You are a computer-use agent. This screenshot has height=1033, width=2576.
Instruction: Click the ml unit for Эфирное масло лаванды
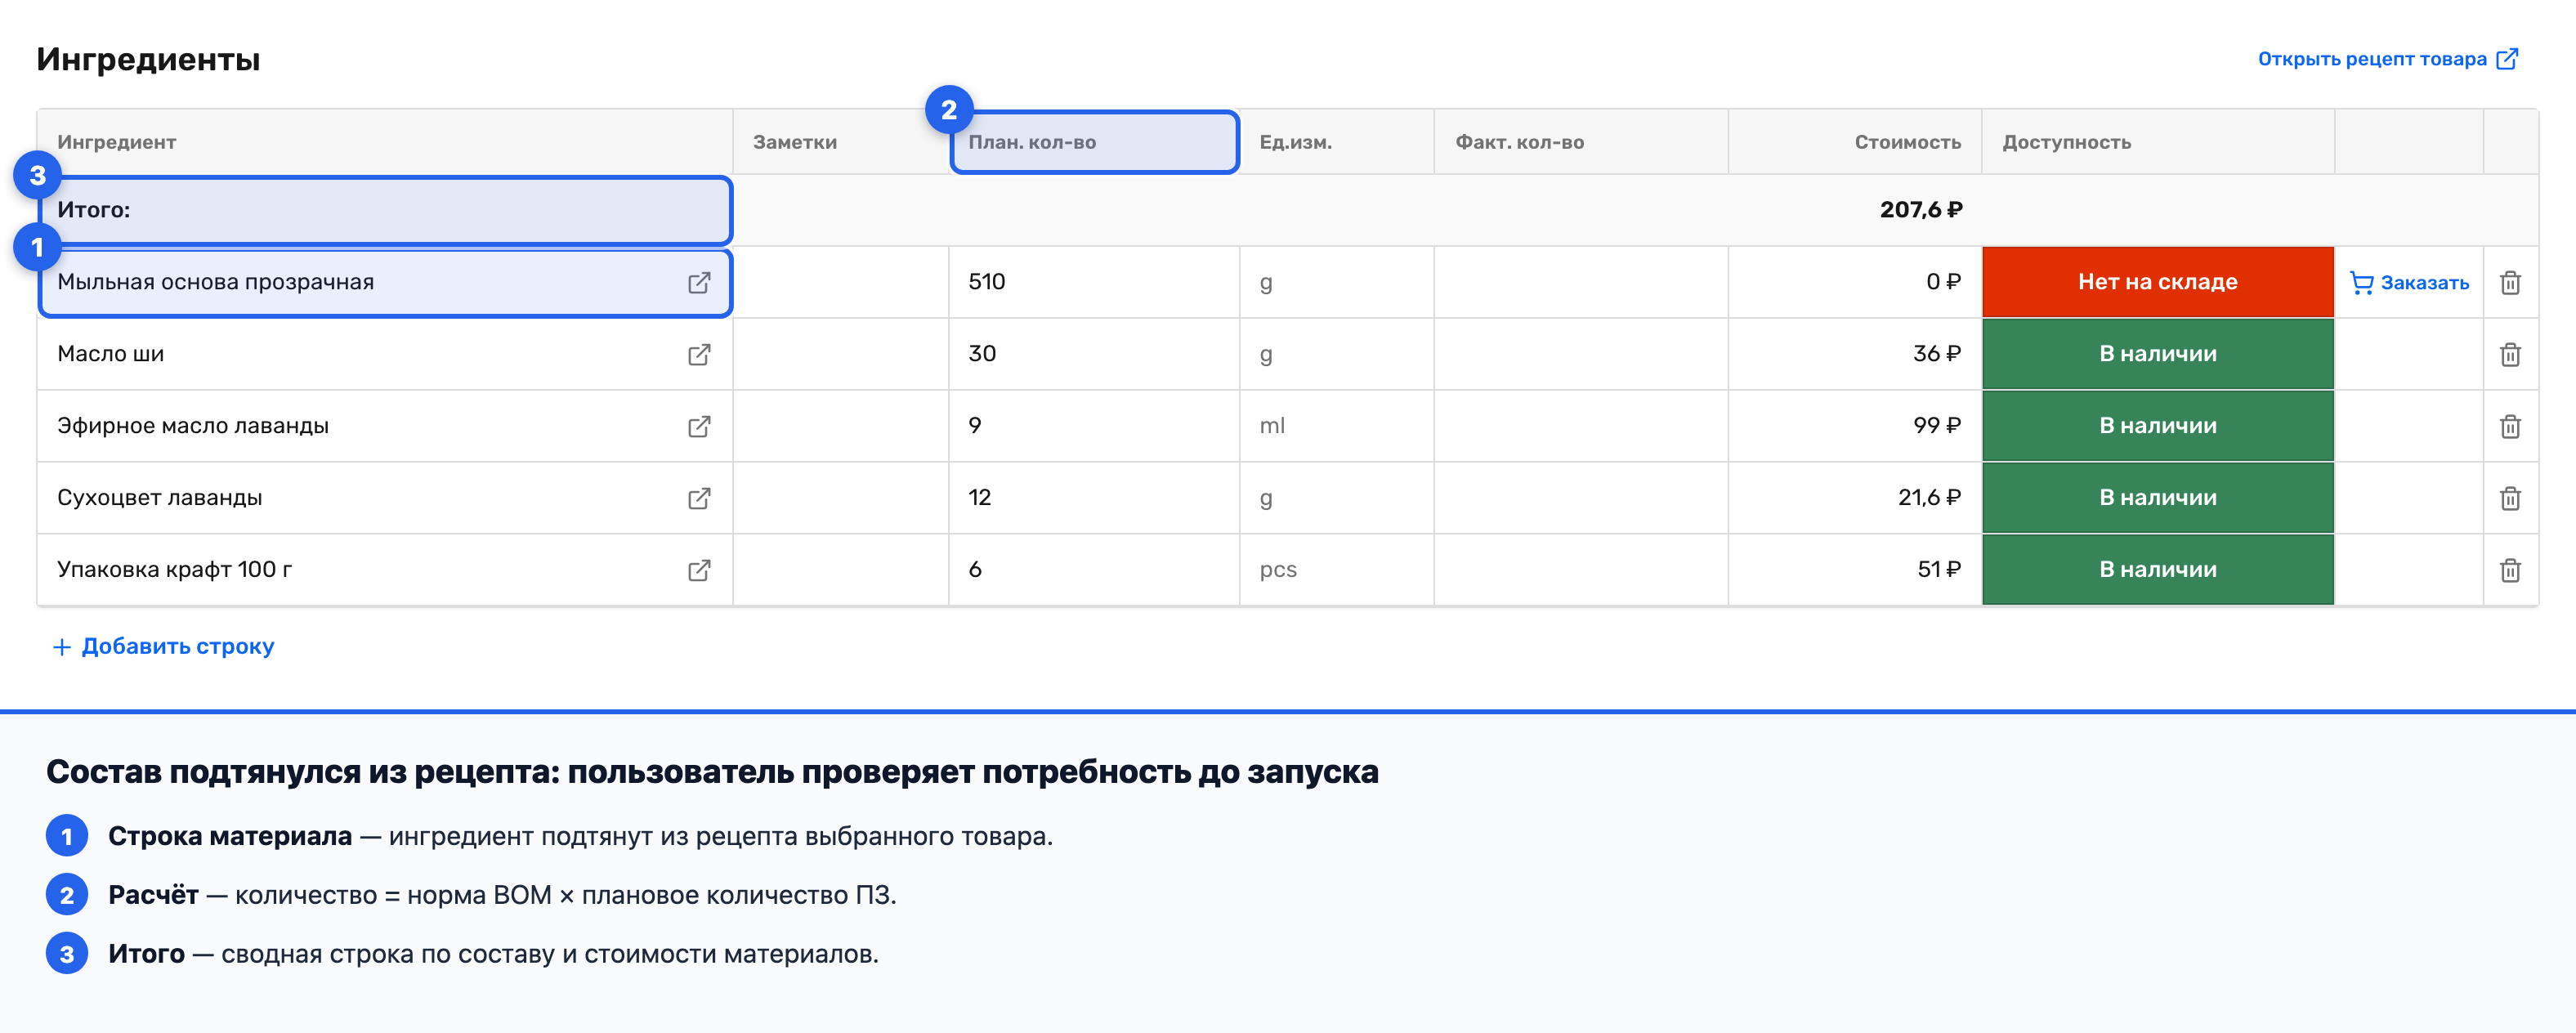(x=1272, y=426)
